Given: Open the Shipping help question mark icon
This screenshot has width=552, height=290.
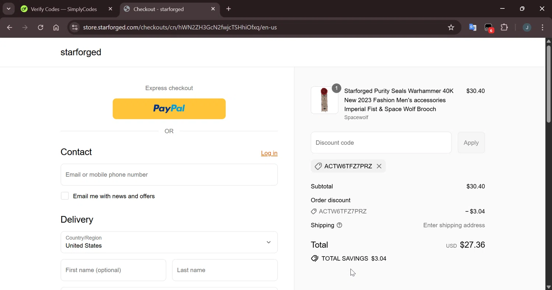Looking at the screenshot, I should (x=340, y=225).
